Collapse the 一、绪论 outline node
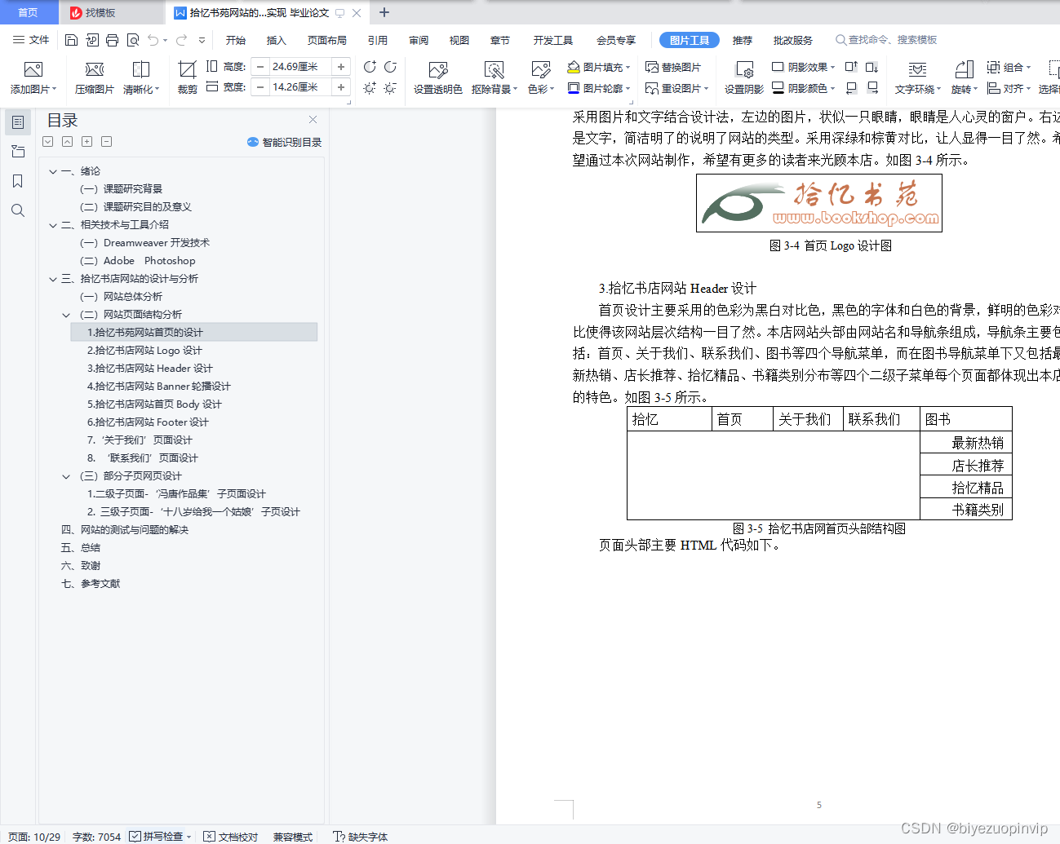The image size is (1060, 844). click(x=53, y=171)
